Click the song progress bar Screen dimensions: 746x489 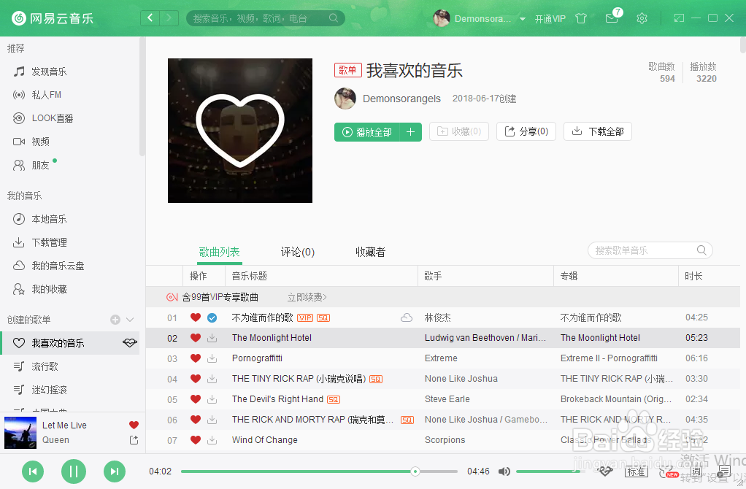319,471
